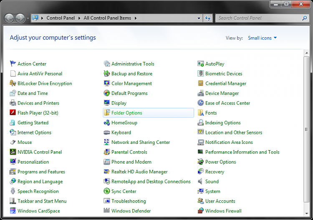The width and height of the screenshot is (313, 220).
Task: Open the Color Management link
Action: (132, 83)
